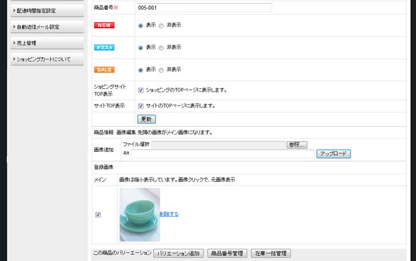Click the teal cup product thumbnail

coord(139,214)
